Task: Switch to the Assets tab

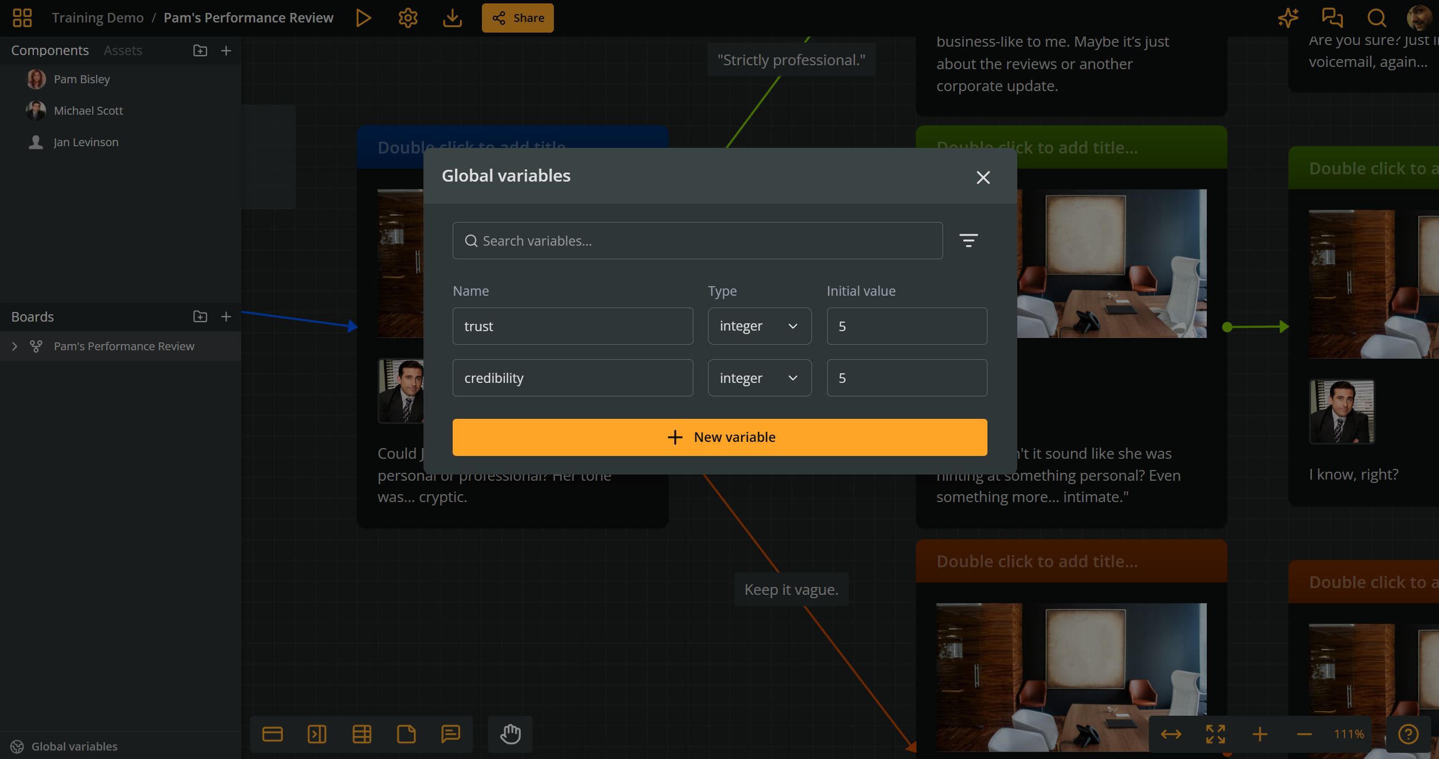Action: [123, 50]
